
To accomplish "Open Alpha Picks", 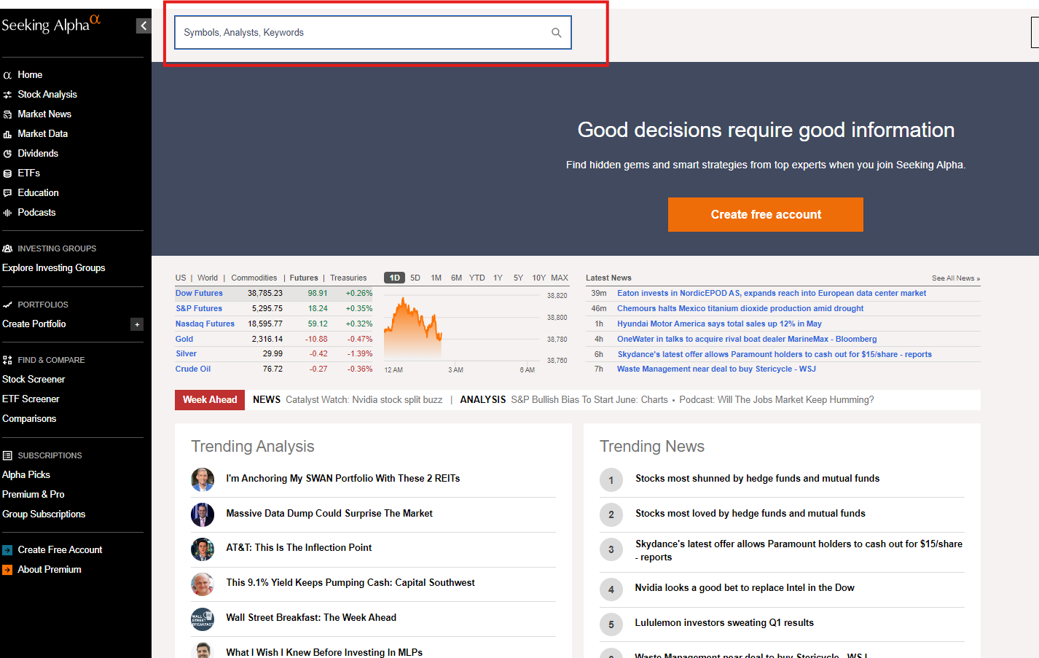I will click(26, 474).
